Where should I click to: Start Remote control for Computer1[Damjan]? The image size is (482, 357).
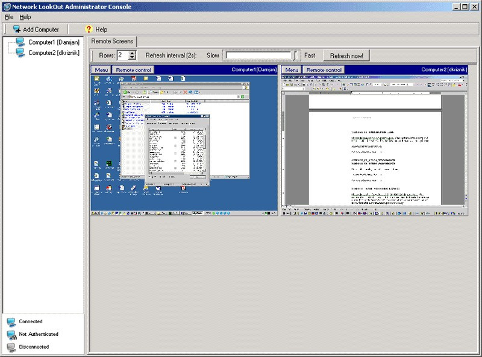coord(133,70)
